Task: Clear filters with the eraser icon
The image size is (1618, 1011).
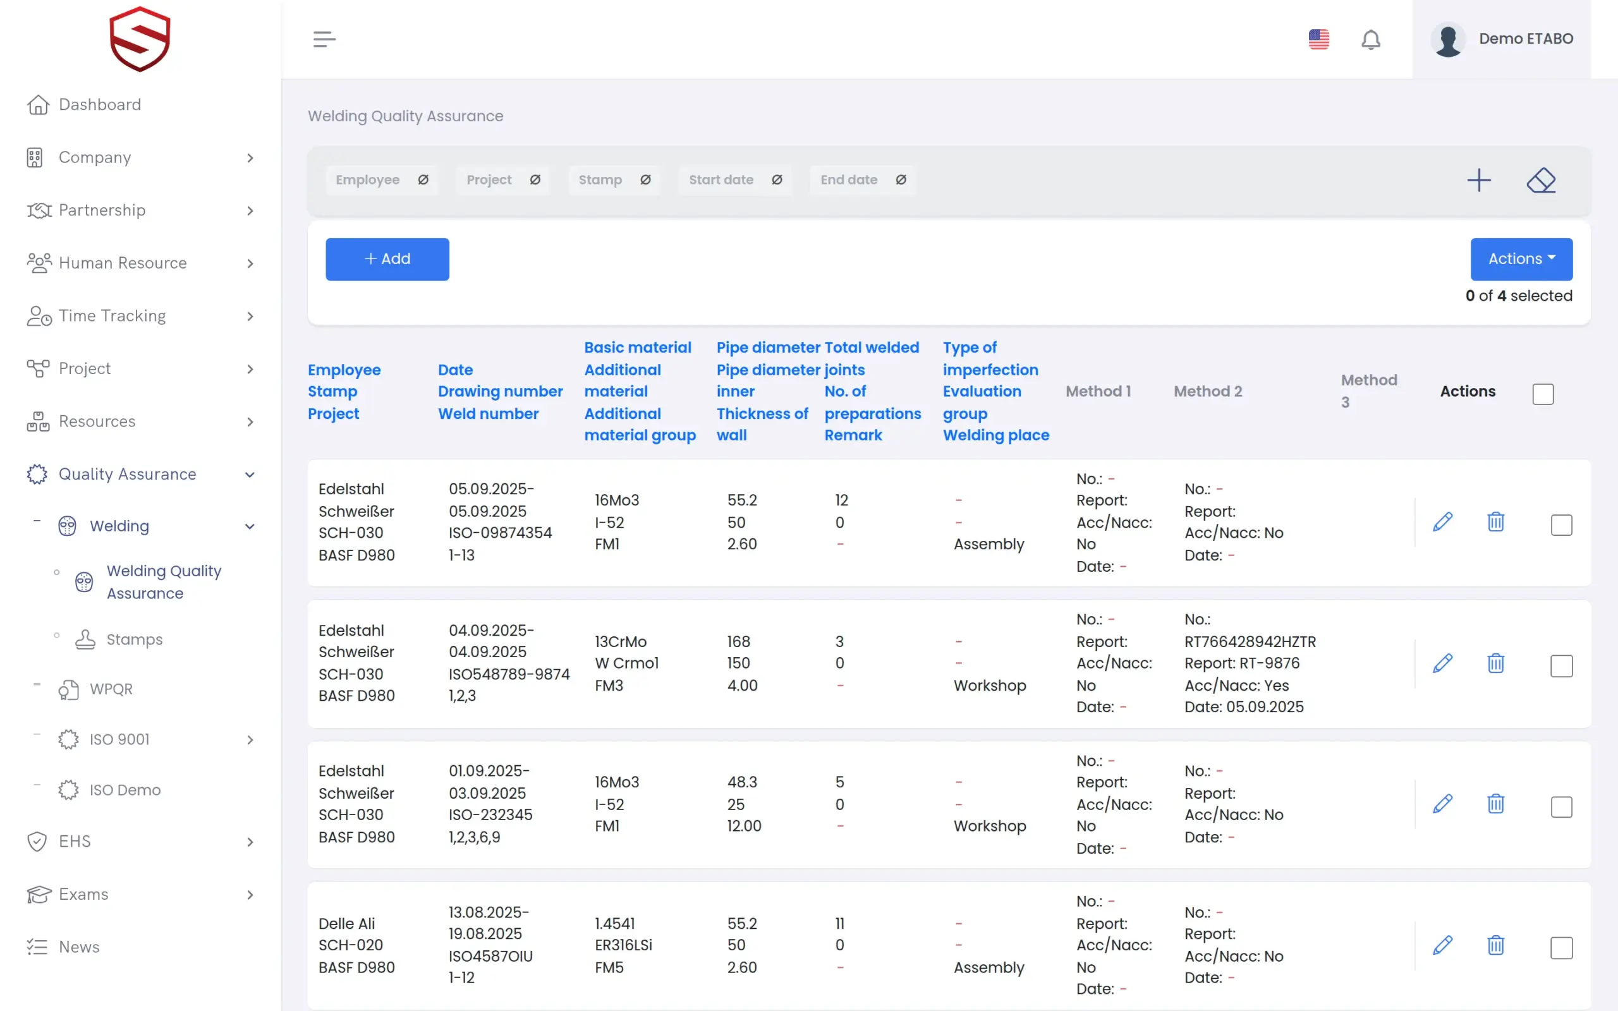Action: (x=1541, y=180)
